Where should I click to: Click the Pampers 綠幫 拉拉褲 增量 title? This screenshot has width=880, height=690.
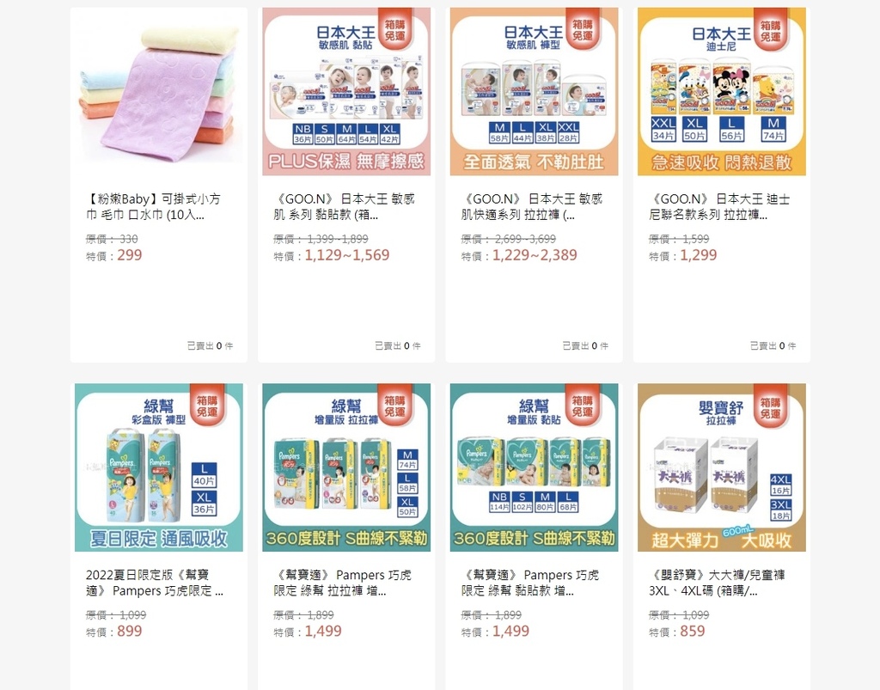click(342, 583)
